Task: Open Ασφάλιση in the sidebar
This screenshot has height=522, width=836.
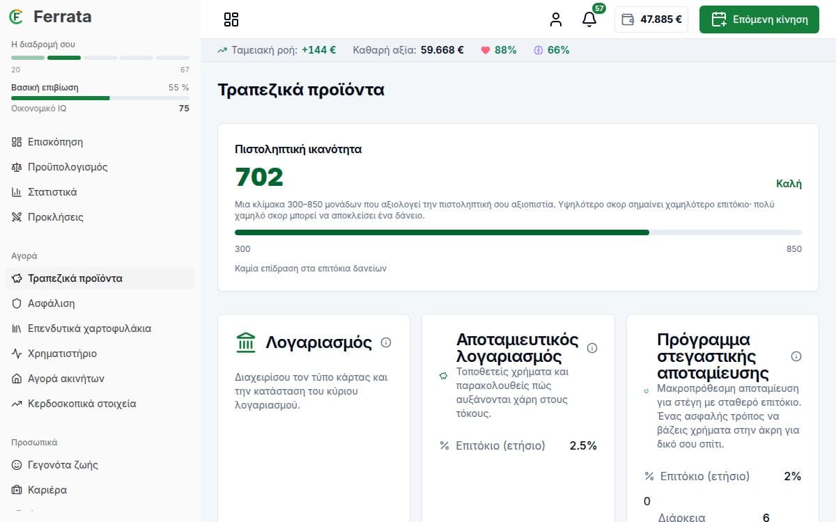Action: tap(100, 303)
